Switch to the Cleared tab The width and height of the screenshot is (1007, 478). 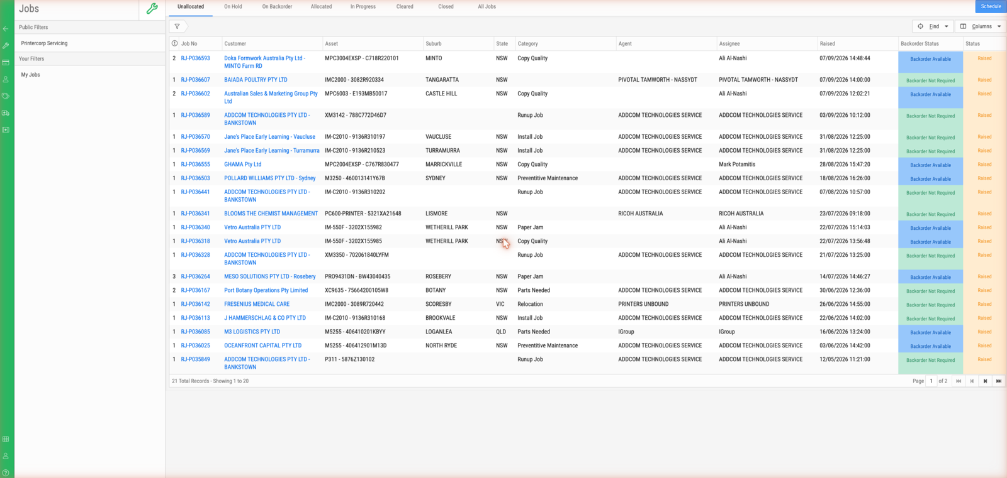pos(405,7)
